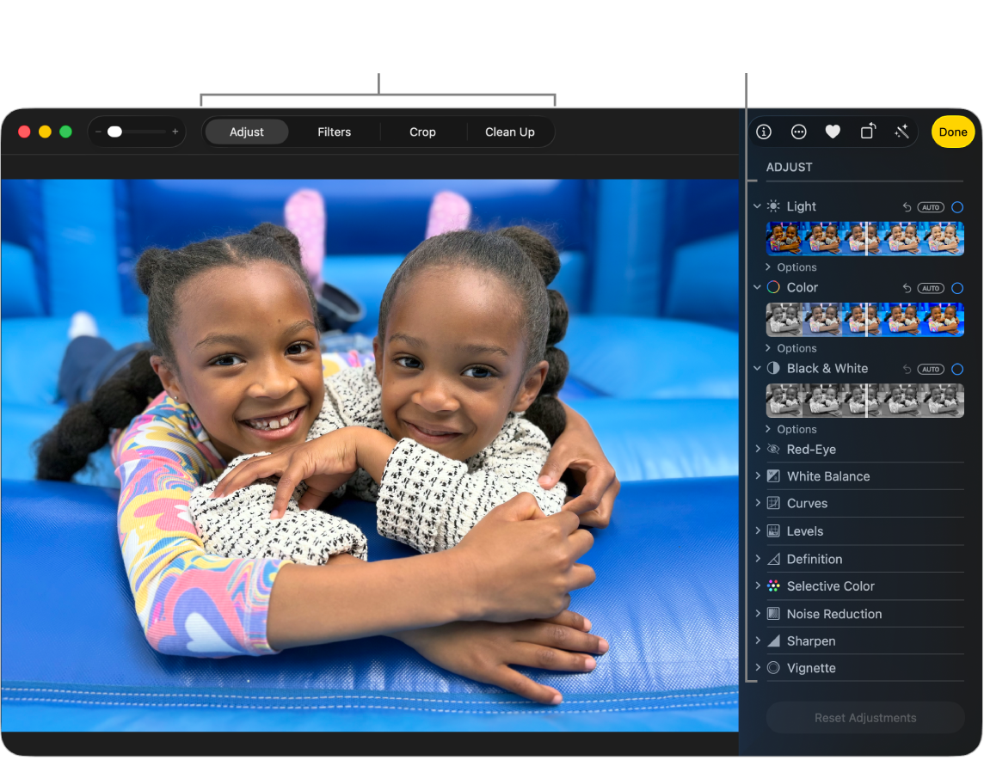The height and width of the screenshot is (760, 984).
Task: Click the Selective Color dots icon
Action: coord(774,585)
